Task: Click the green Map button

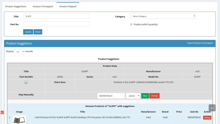Action: pyautogui.click(x=145, y=96)
